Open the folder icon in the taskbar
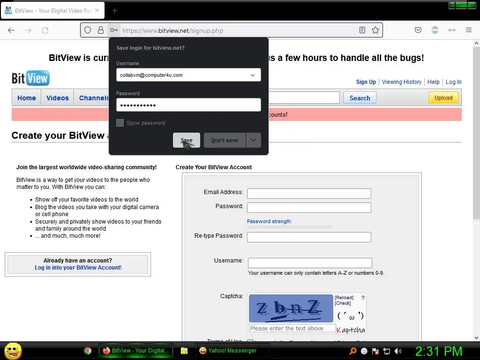Image resolution: width=480 pixels, height=360 pixels. pos(184,351)
